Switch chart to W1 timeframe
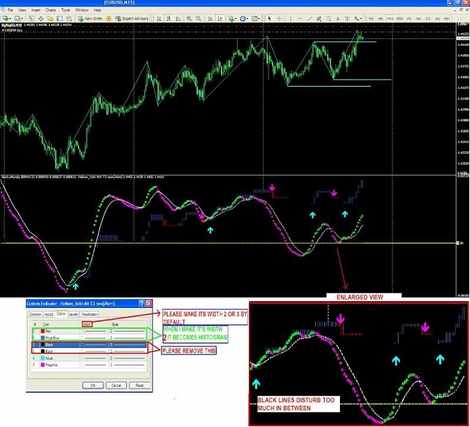Screen dimensions: 470x427 tap(438, 19)
